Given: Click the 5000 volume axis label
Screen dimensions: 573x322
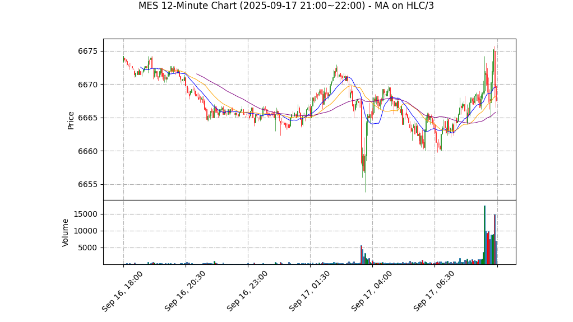Looking at the screenshot, I should point(88,248).
